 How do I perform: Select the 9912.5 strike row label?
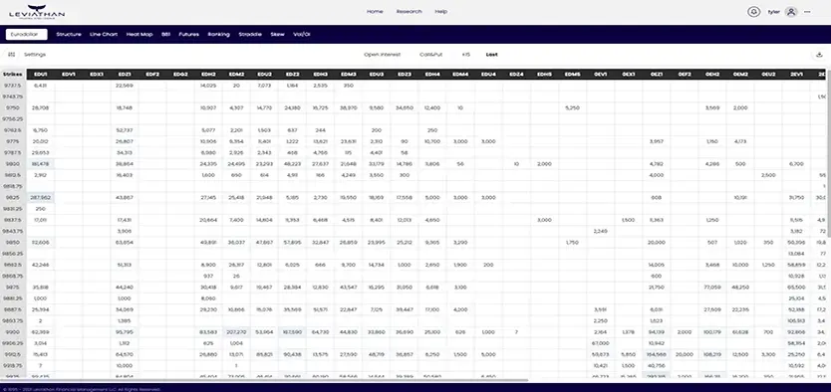coord(12,354)
